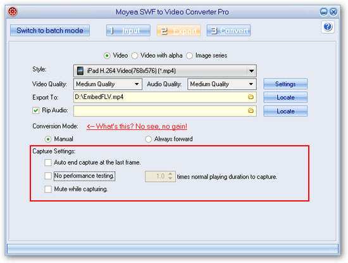Toggle the Rip Audio checkbox
The height and width of the screenshot is (263, 348).
click(x=35, y=110)
